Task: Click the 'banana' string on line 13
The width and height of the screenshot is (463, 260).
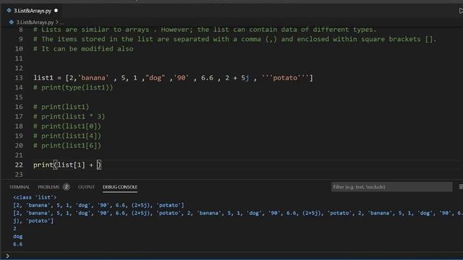Action: [93, 78]
